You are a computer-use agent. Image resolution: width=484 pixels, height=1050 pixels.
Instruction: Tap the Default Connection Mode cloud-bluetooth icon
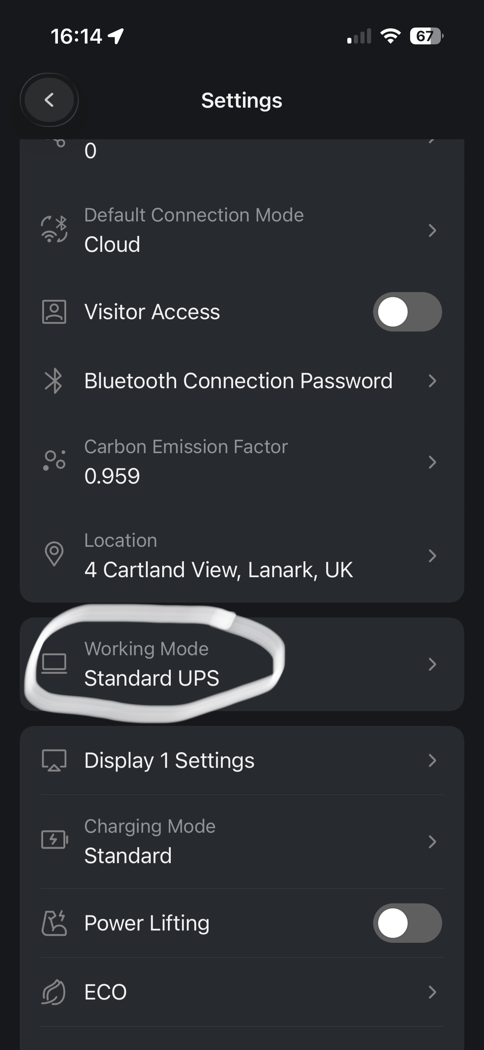pos(54,229)
